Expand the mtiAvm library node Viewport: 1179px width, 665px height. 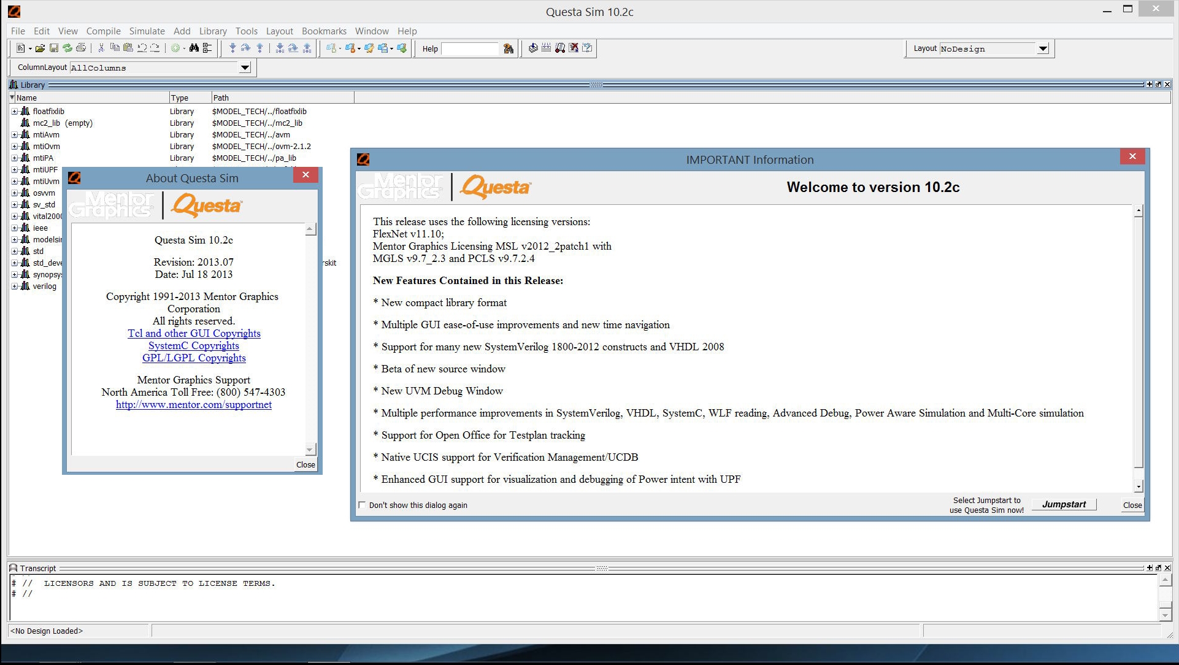click(x=14, y=135)
